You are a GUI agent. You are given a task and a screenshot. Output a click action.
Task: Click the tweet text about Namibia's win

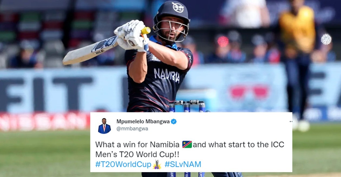[x=190, y=150]
